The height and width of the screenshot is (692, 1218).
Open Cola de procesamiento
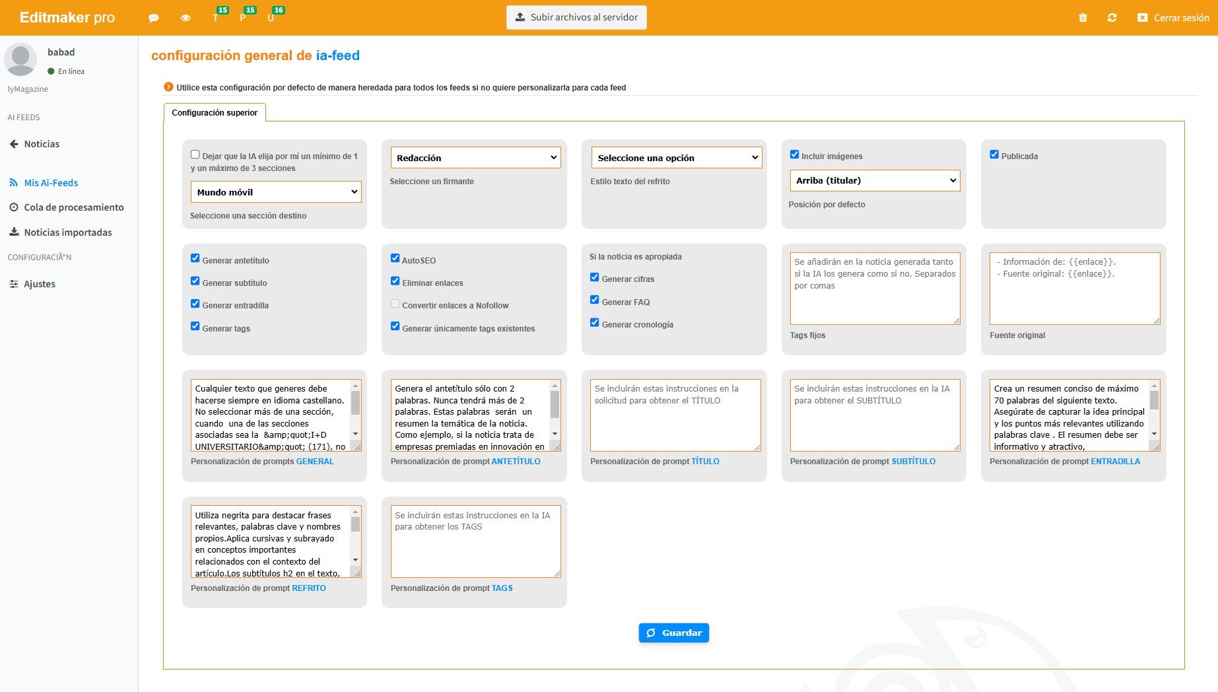[73, 207]
